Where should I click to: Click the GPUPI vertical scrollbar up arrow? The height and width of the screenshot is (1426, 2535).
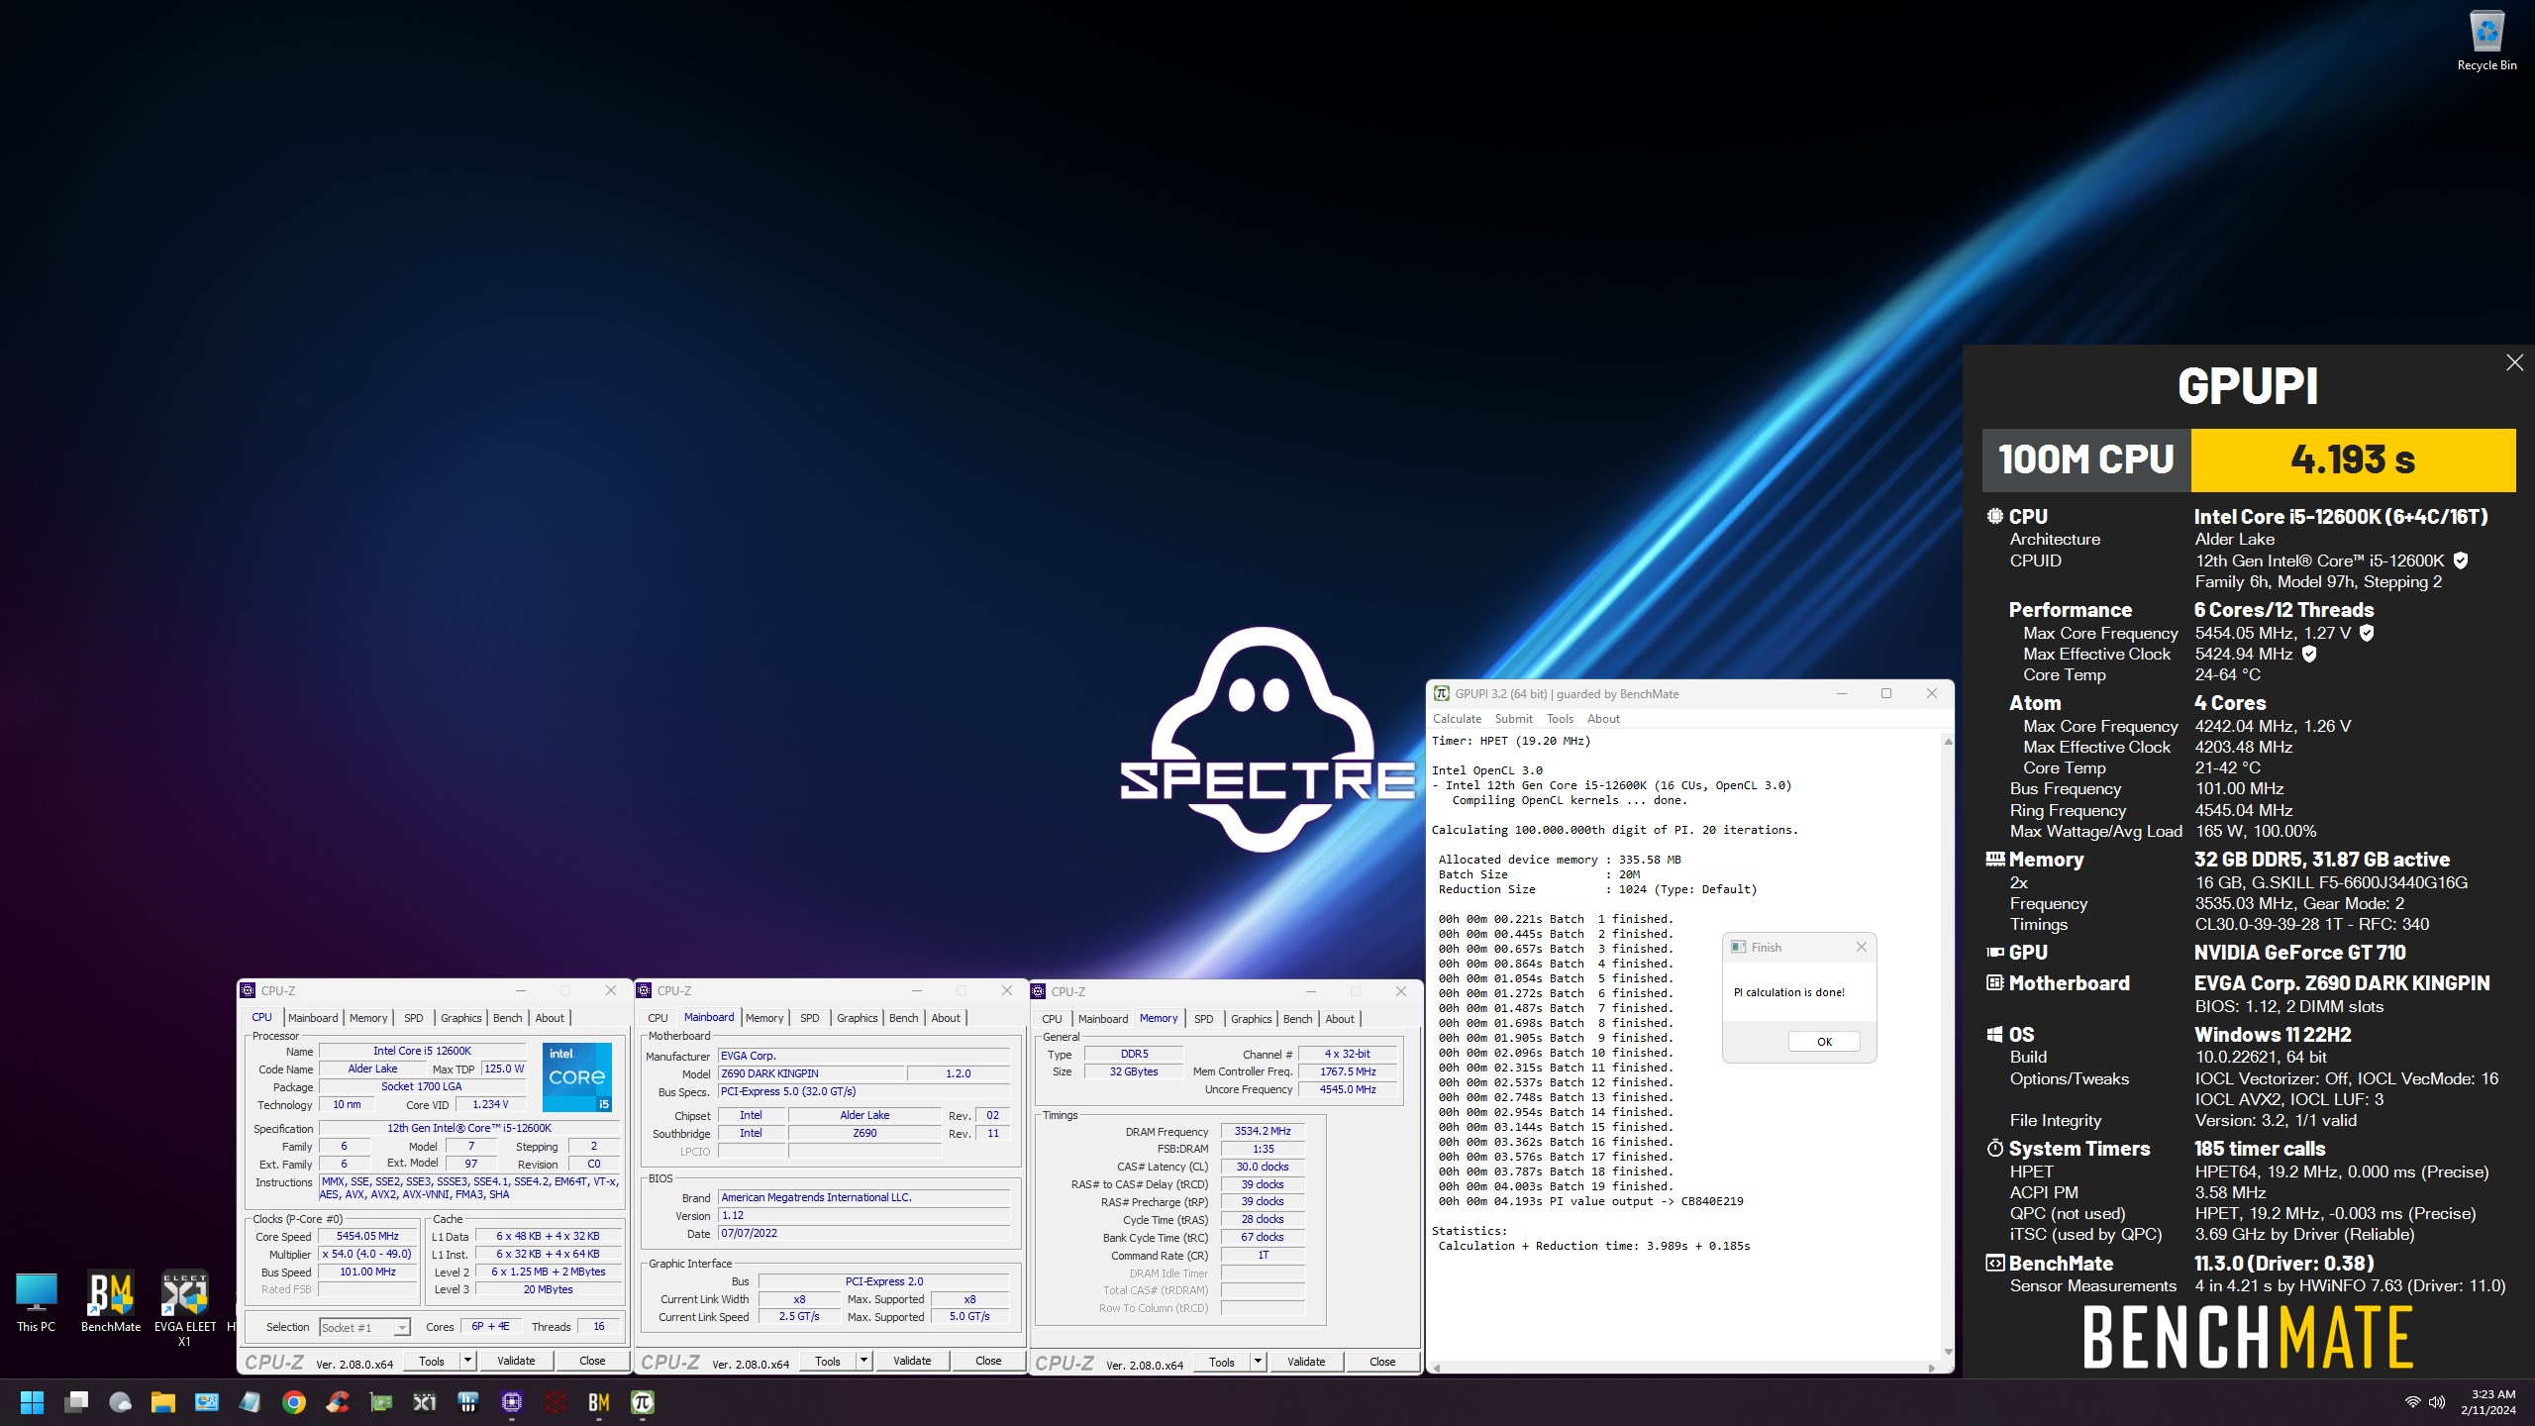coord(1948,742)
